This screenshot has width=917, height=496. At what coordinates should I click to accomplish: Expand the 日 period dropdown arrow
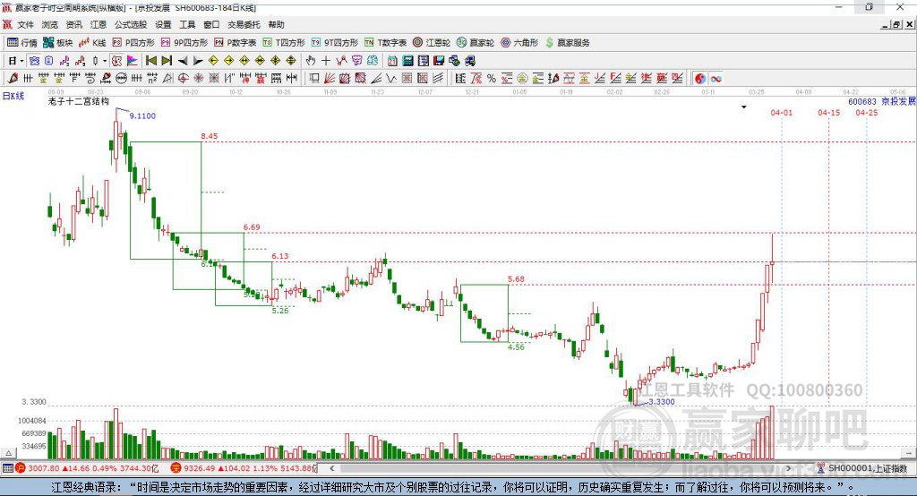tap(21, 61)
